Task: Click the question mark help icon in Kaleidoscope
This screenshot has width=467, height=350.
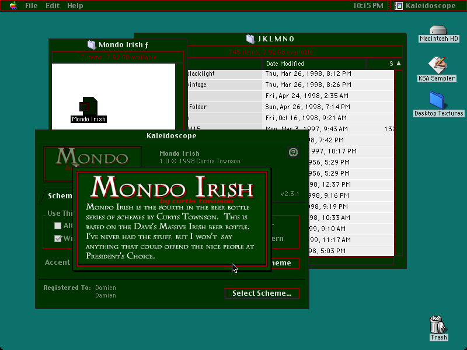Action: (x=293, y=152)
